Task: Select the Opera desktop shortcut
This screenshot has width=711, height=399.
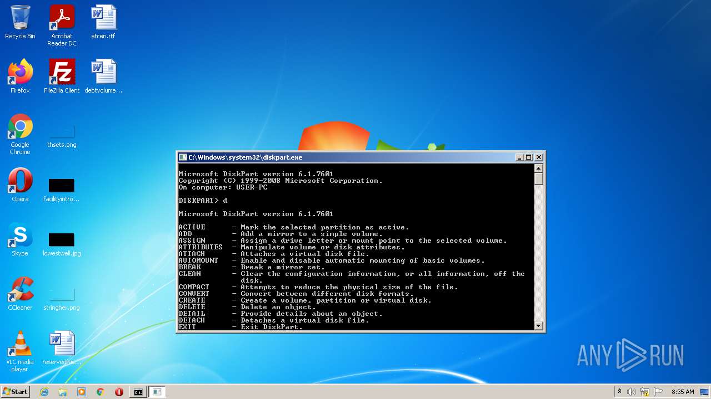Action: (20, 185)
